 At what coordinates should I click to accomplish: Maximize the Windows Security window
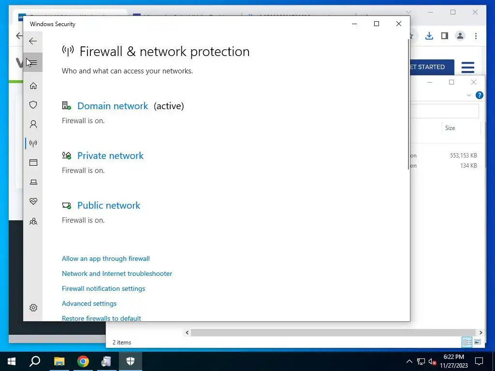coord(376,24)
